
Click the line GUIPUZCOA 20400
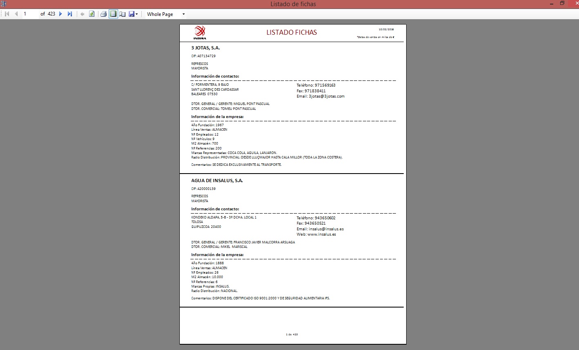pyautogui.click(x=206, y=227)
